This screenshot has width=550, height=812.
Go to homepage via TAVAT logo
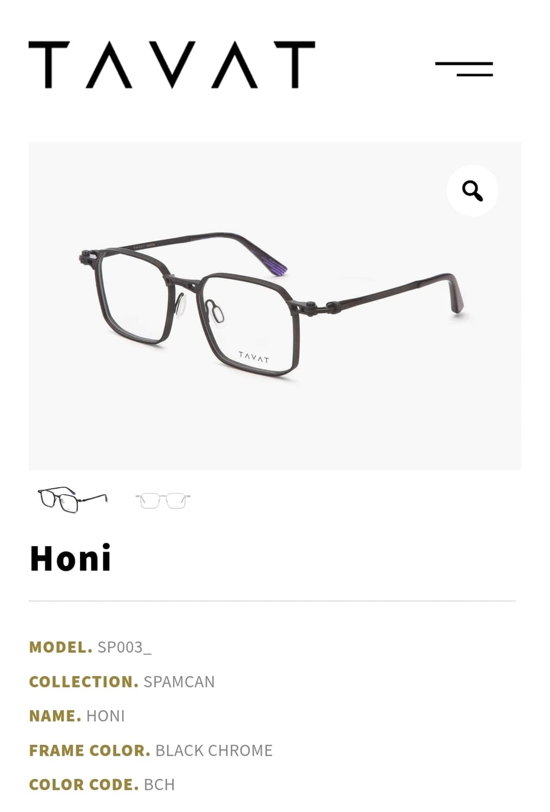172,64
